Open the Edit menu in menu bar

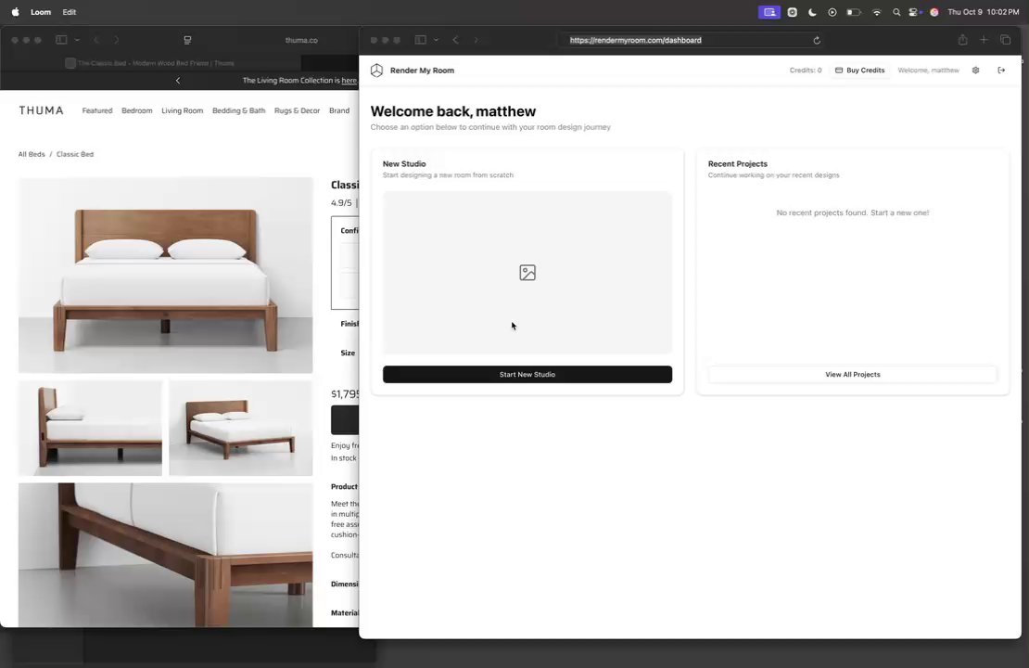pyautogui.click(x=69, y=12)
